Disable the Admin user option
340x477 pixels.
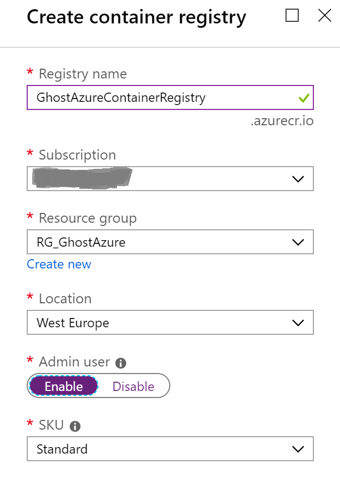tap(133, 386)
